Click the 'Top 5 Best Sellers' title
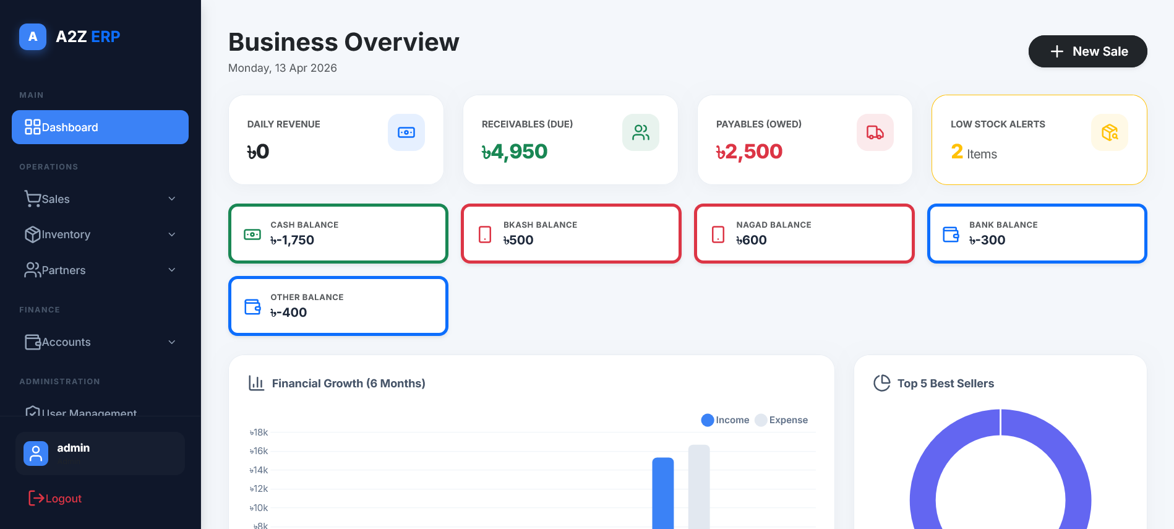Image resolution: width=1174 pixels, height=529 pixels. coord(946,383)
